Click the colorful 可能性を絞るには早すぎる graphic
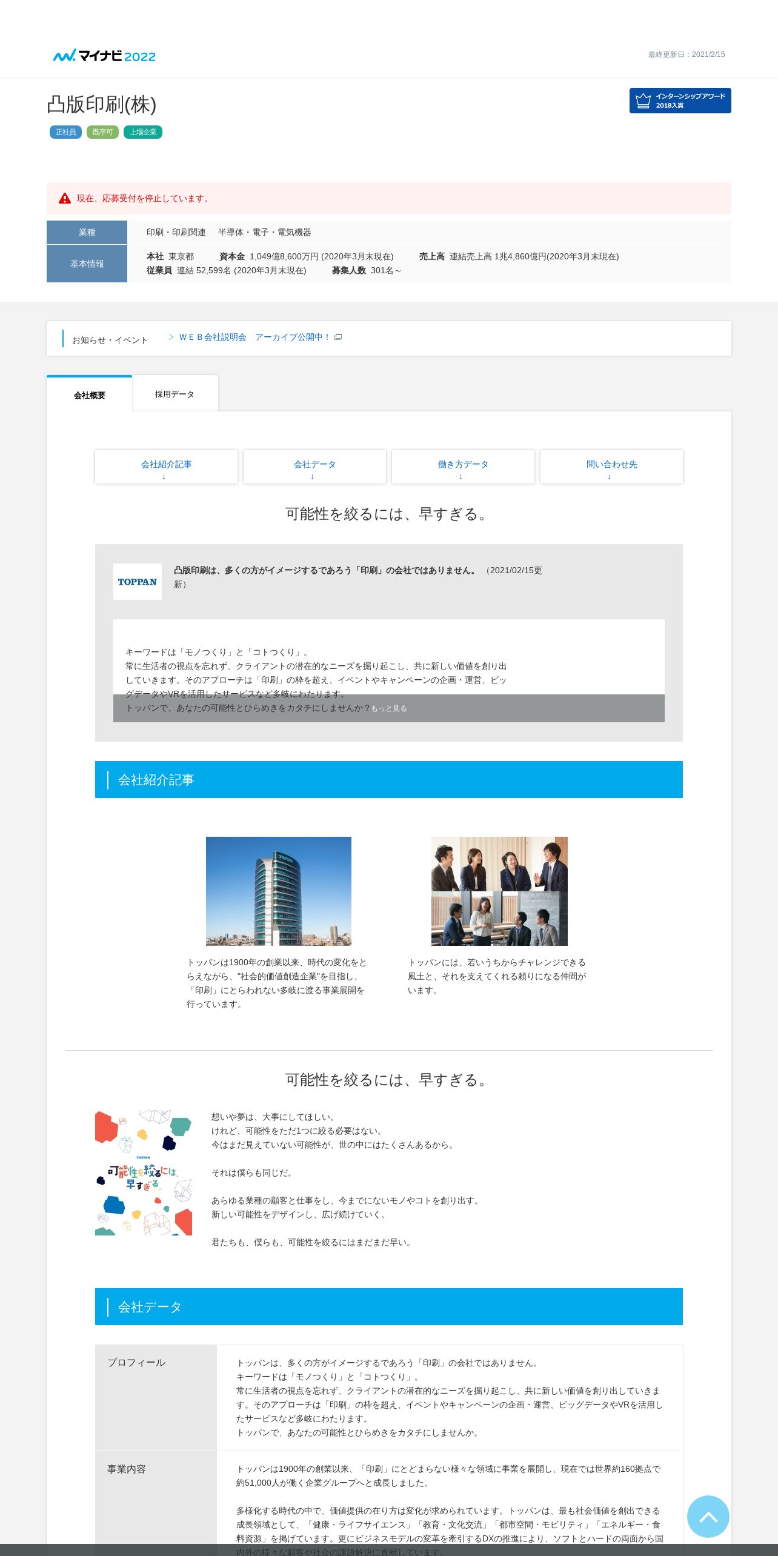Screen dimensions: 778x1556 [144, 1172]
